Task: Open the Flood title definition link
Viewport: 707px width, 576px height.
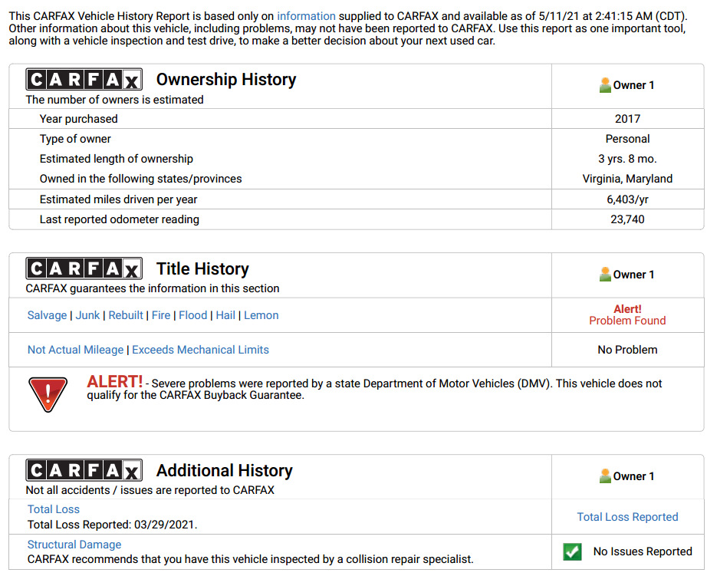Action: click(x=193, y=315)
